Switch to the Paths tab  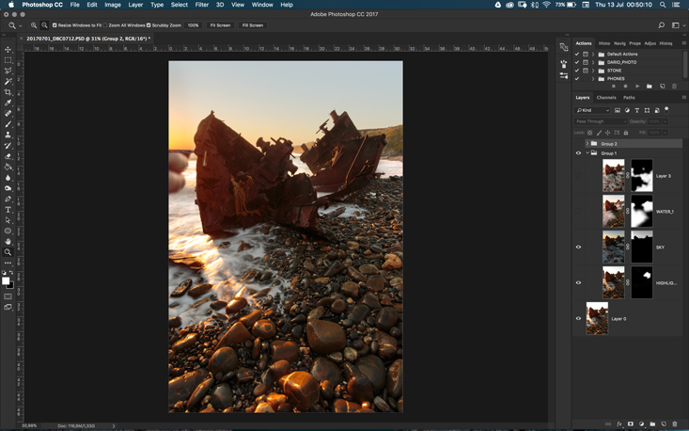(x=629, y=98)
